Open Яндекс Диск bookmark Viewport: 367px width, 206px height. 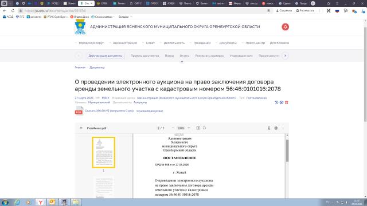point(80,17)
